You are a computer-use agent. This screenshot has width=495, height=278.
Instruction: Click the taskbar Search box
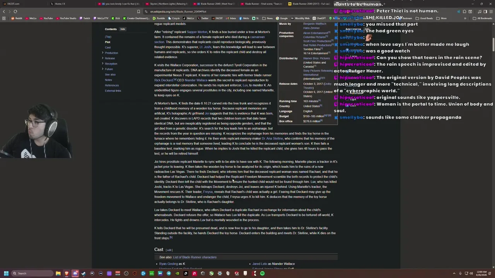32,273
